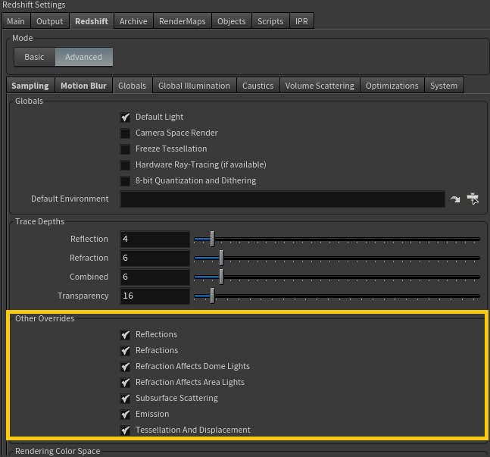
Task: Turn on Freeze Tessellation
Action: pos(126,149)
